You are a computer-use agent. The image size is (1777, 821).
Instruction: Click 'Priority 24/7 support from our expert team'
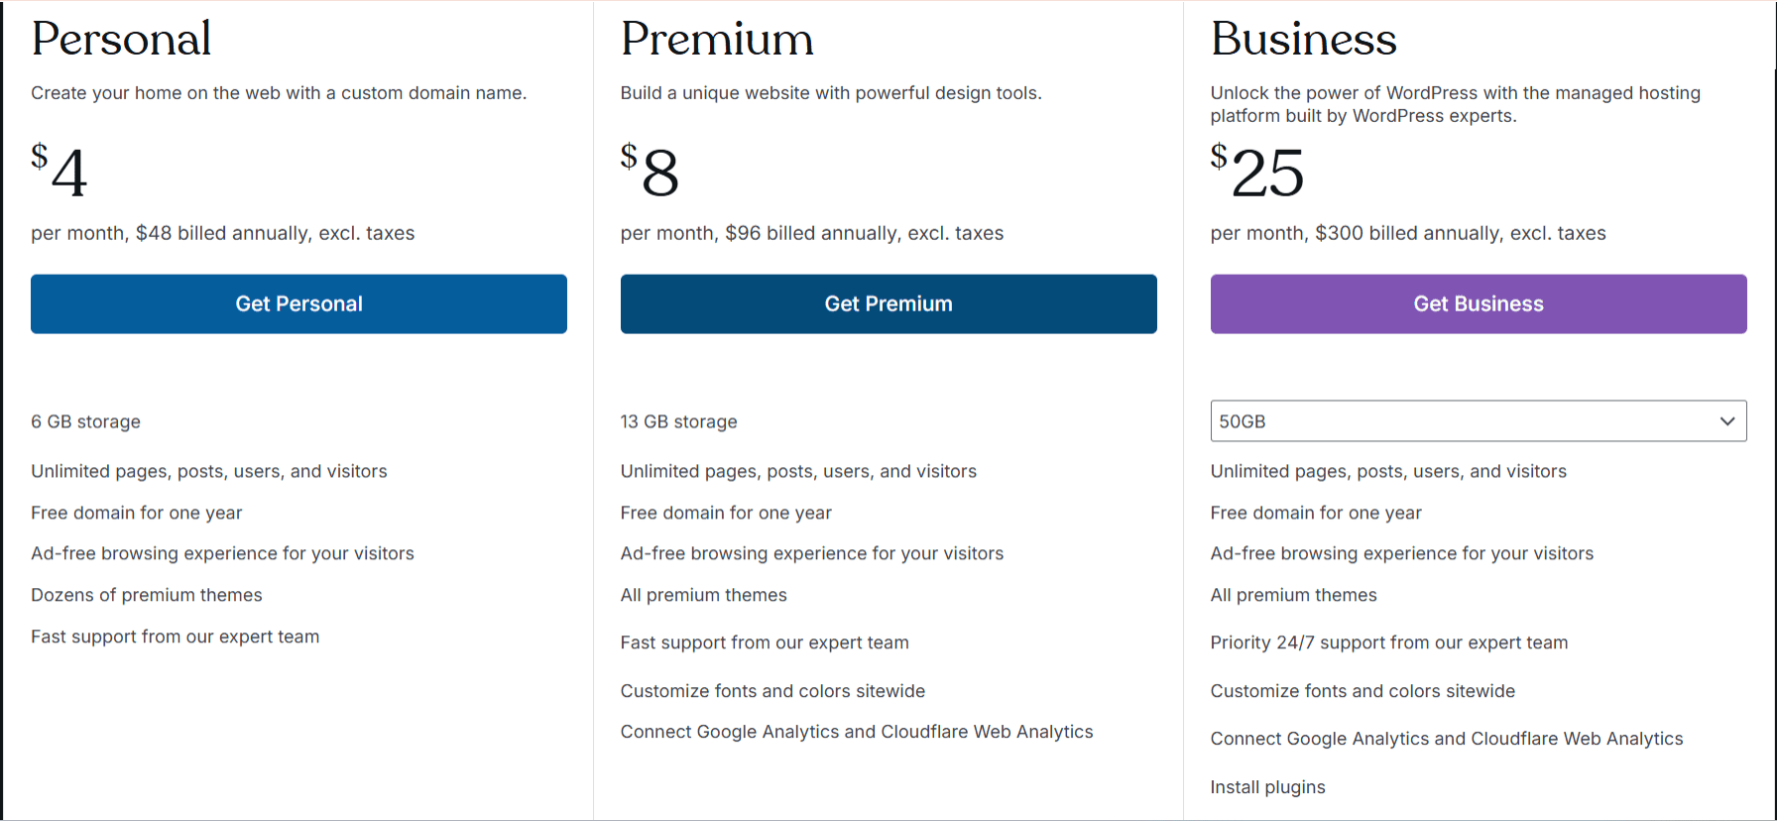pos(1389,642)
